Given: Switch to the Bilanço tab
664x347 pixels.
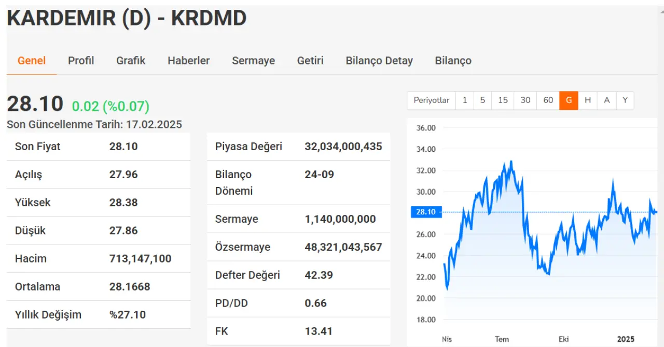Looking at the screenshot, I should [x=453, y=61].
